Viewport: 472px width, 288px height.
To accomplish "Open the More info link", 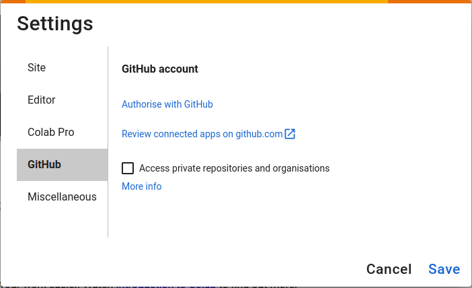I will point(142,186).
